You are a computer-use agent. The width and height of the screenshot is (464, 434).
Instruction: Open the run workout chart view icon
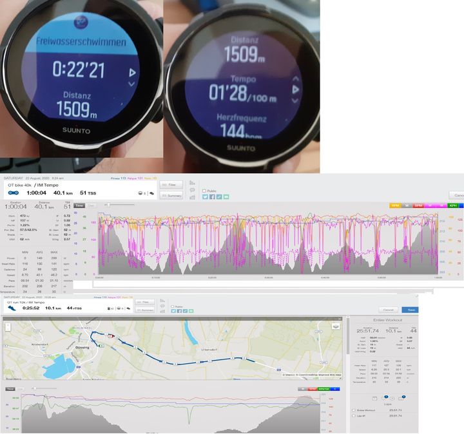click(162, 301)
